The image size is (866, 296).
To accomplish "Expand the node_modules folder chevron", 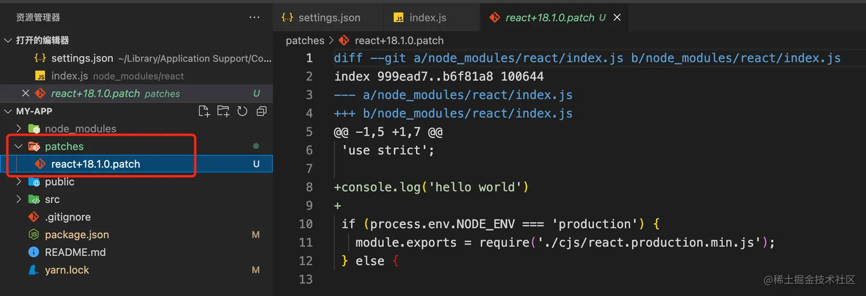I will coord(19,129).
